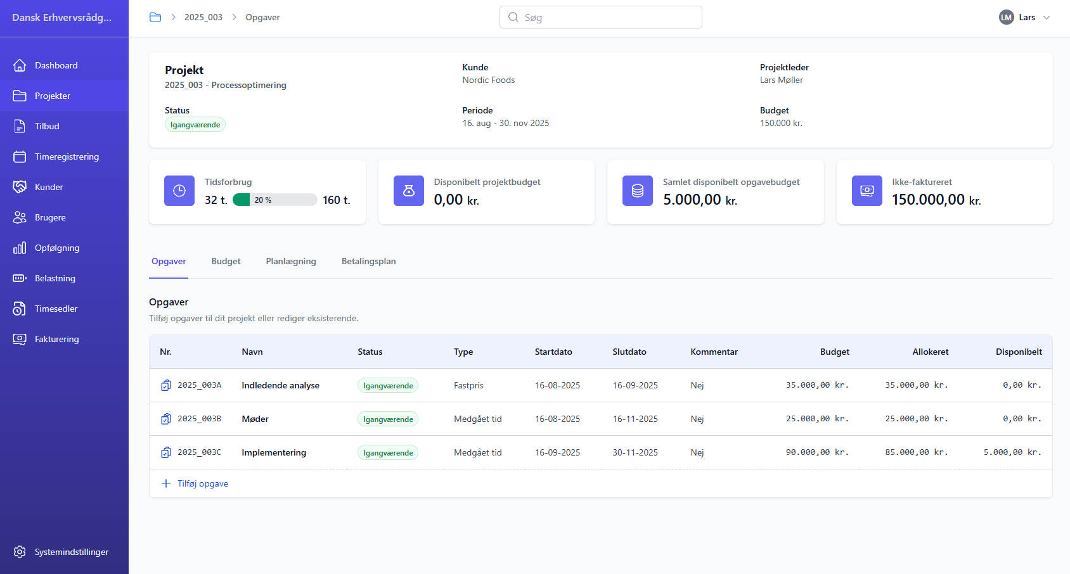Click the Belastning battery icon
This screenshot has width=1070, height=574.
pyautogui.click(x=20, y=278)
